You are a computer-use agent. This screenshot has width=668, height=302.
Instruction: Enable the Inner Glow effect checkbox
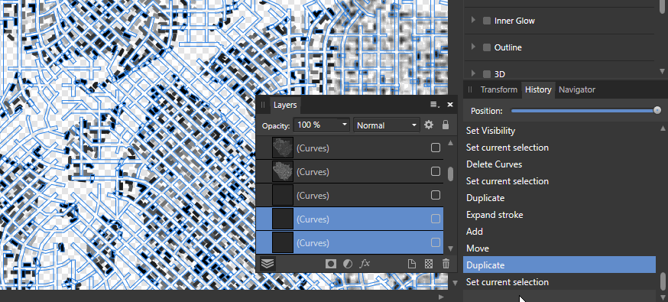coord(487,21)
